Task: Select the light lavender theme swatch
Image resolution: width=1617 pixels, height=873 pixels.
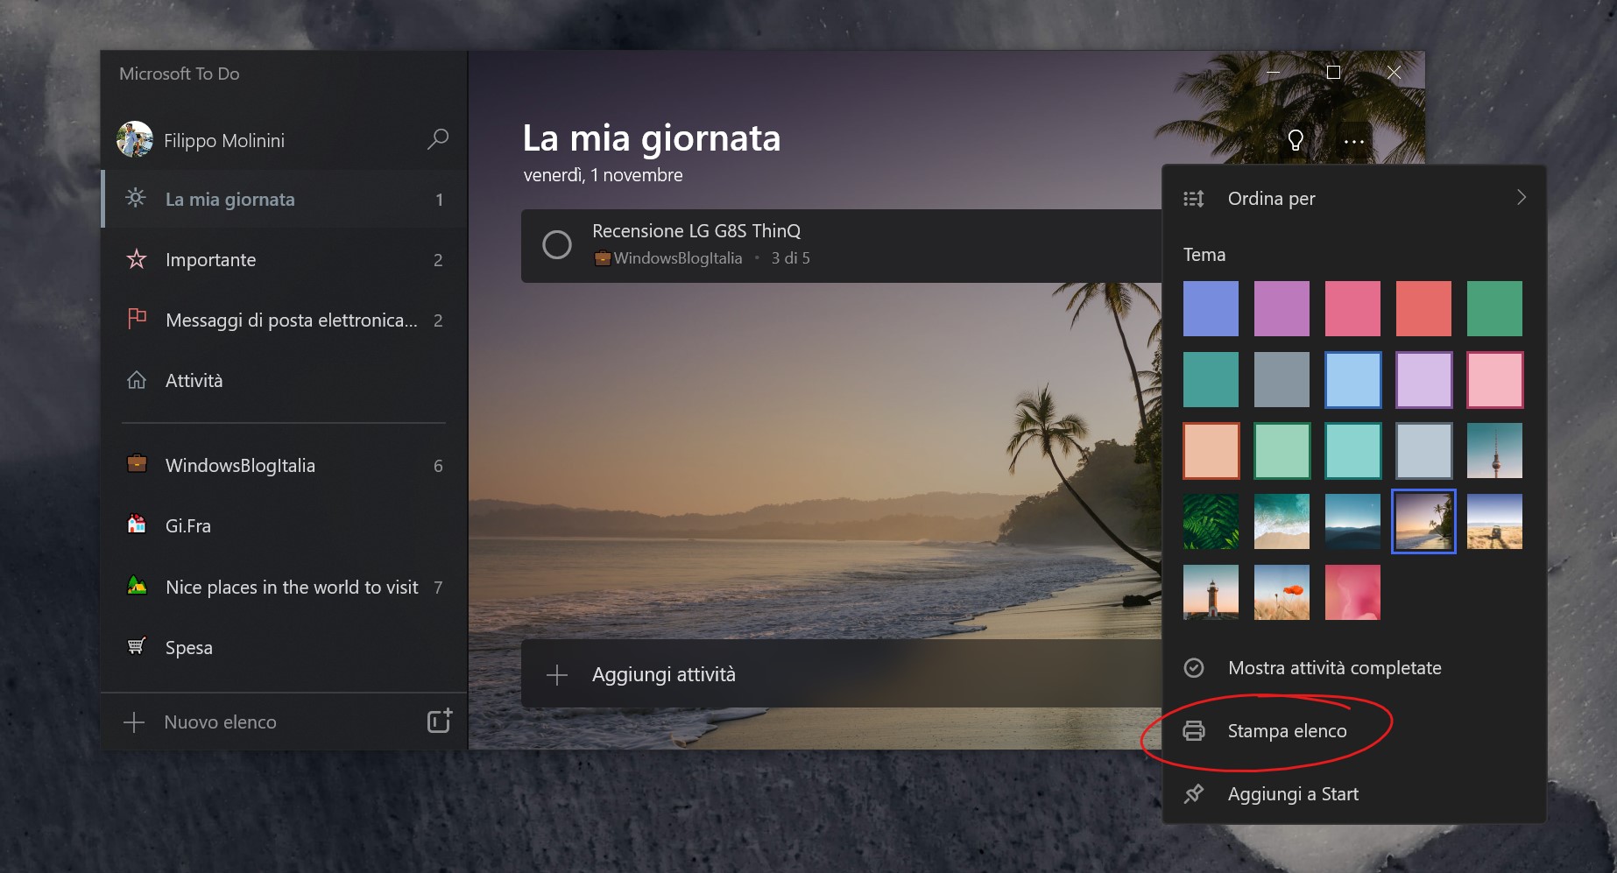Action: pos(1423,379)
